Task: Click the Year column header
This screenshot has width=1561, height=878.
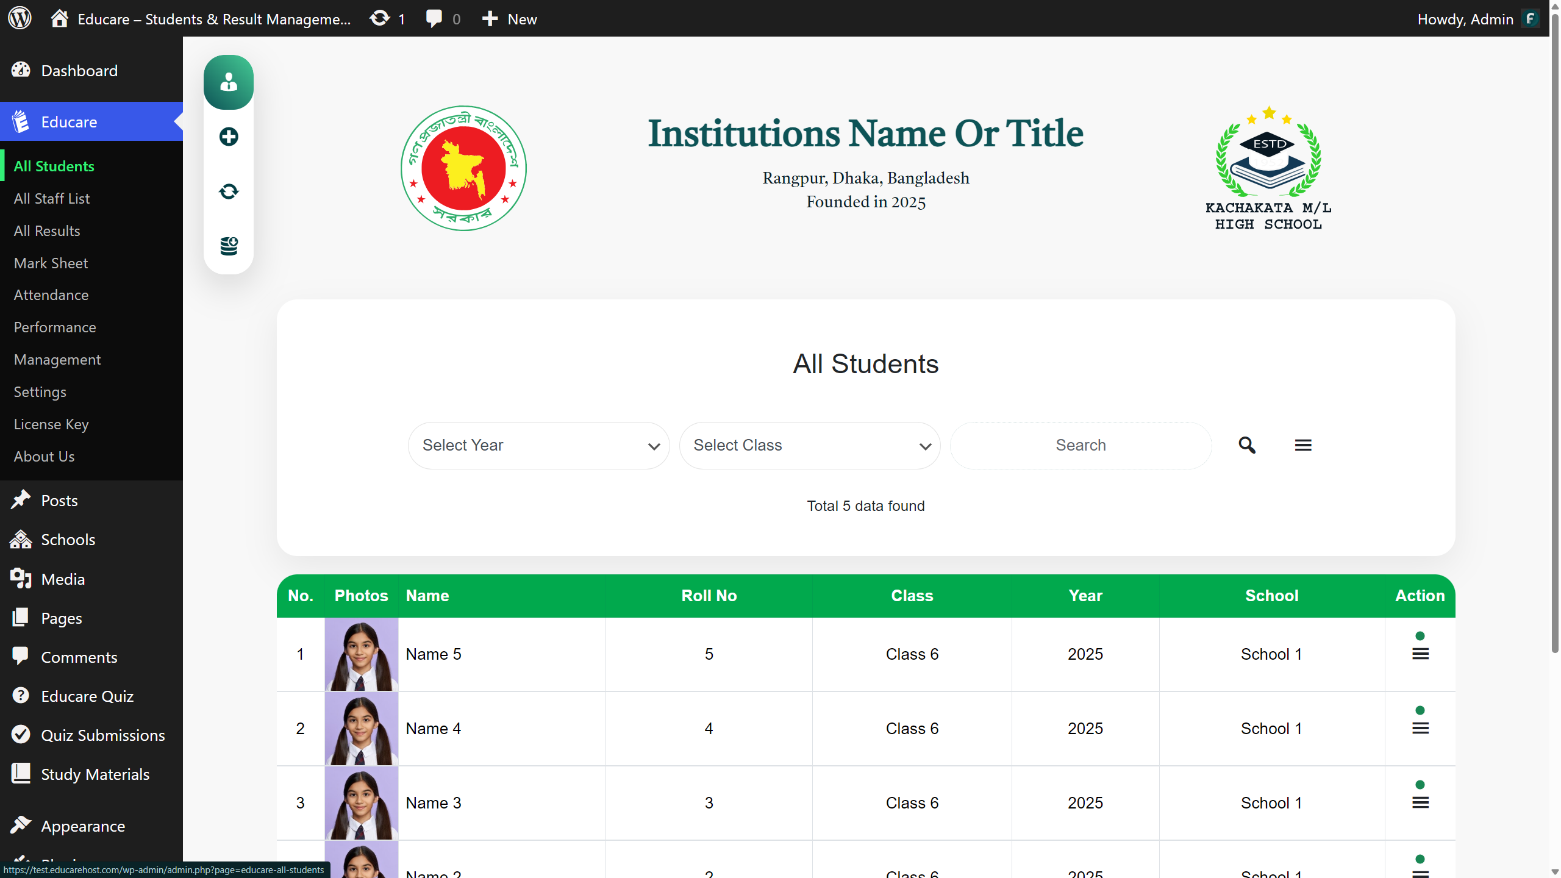Action: pos(1085,596)
